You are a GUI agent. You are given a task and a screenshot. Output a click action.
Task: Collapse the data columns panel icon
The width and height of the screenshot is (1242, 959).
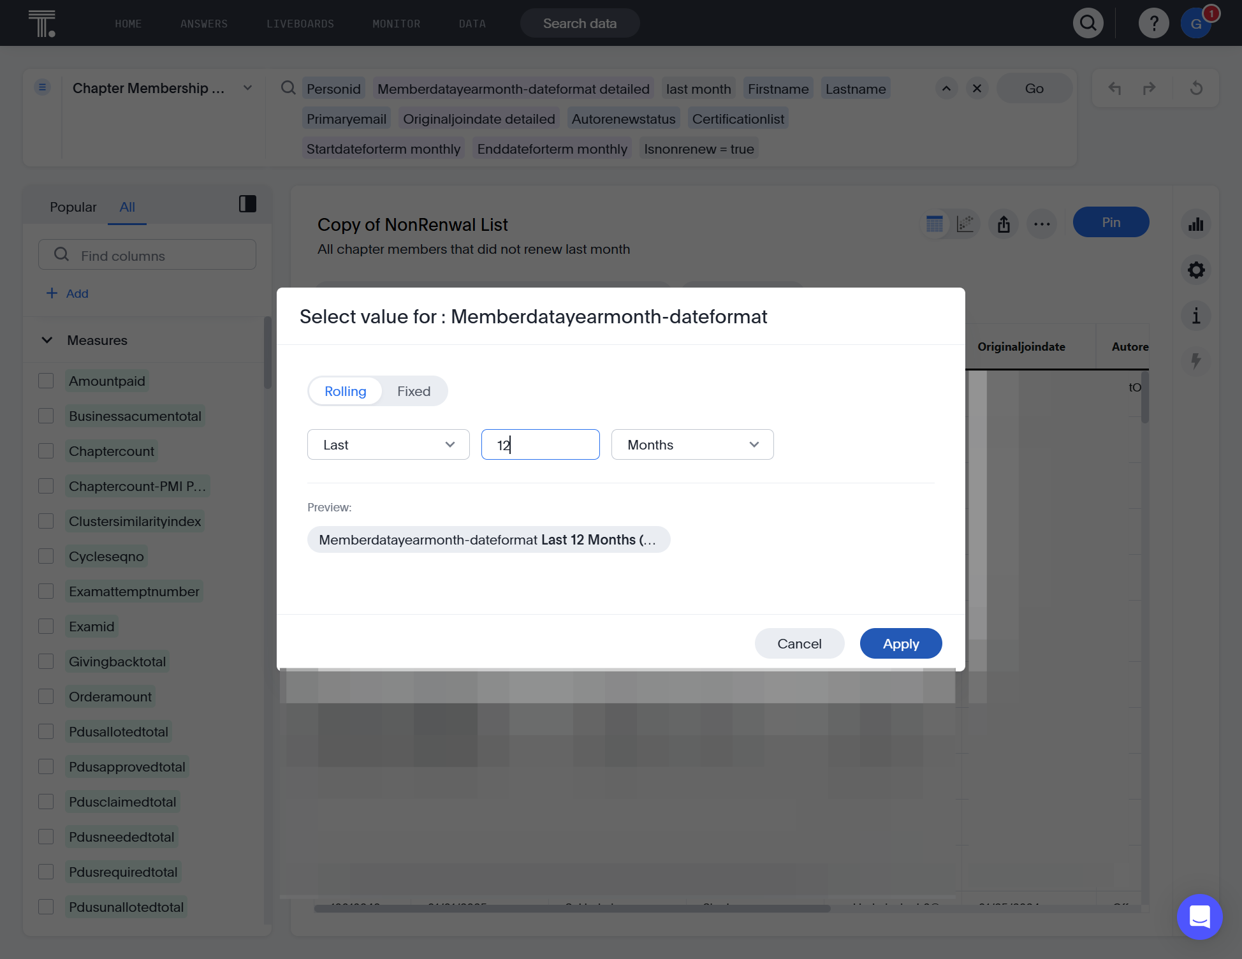tap(247, 204)
